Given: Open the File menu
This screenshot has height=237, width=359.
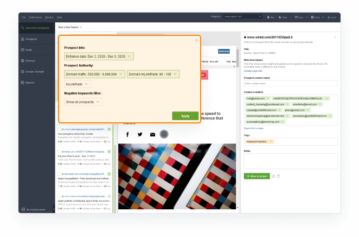Looking at the screenshot, I should (x=23, y=17).
